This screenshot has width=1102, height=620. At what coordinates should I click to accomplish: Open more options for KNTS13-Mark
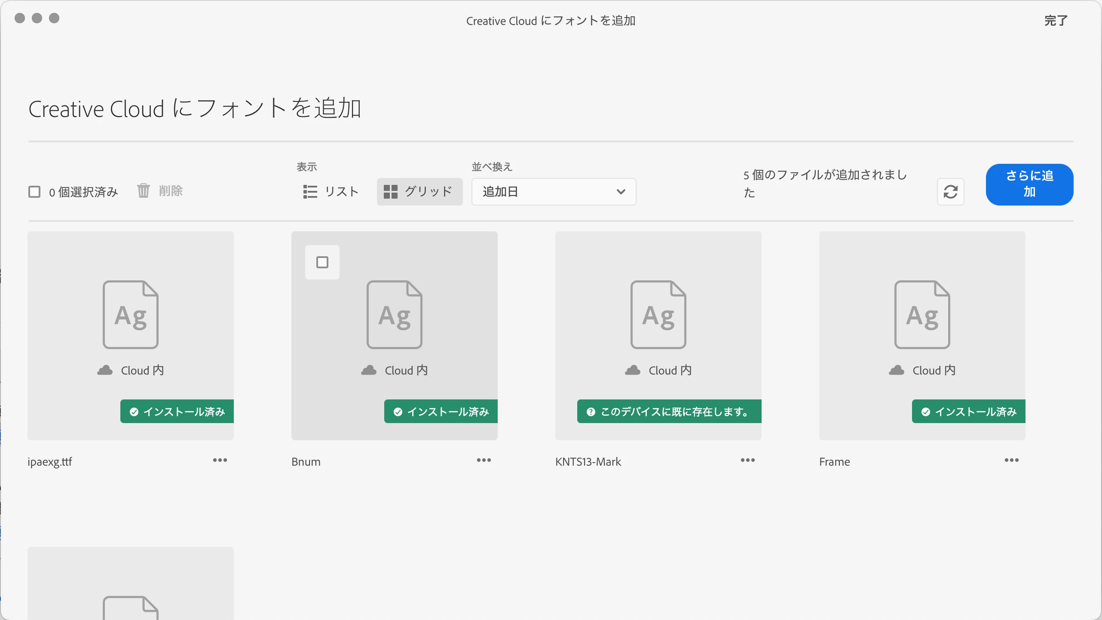coord(747,460)
